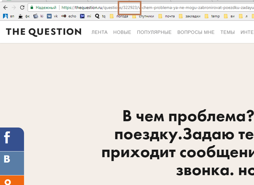Open the 'вп' bookmark
Image resolution: width=254 pixels, height=185 pixels.
(x=9, y=16)
